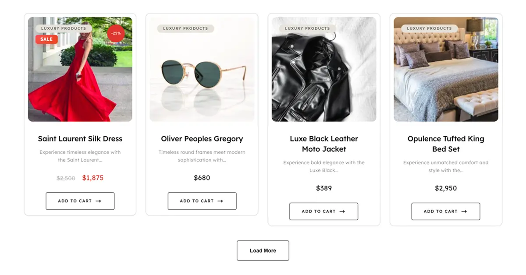Click the red dress product photo
The image size is (526, 275).
click(80, 69)
